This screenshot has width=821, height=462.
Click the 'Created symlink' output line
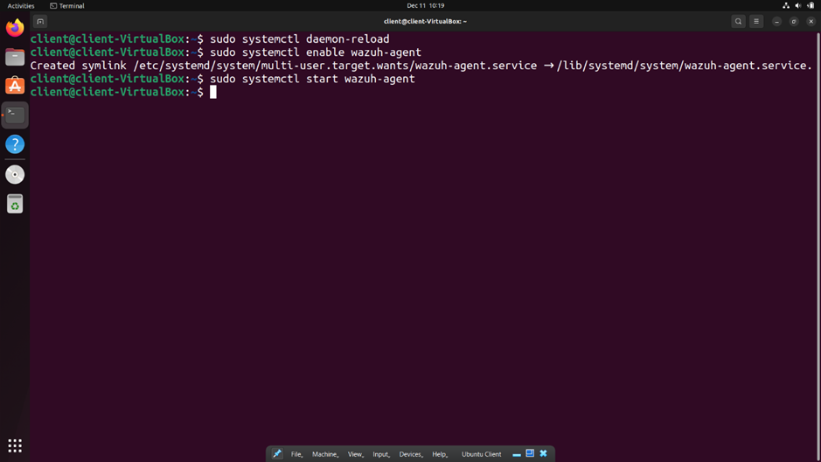click(x=421, y=66)
